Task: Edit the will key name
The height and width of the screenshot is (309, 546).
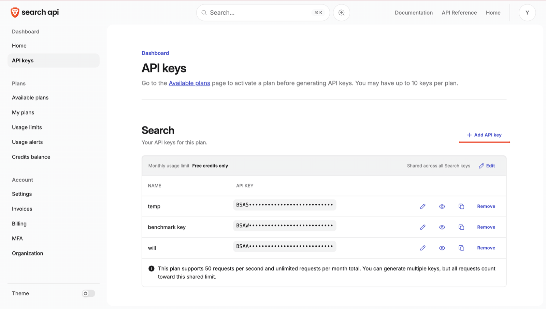Action: pos(423,248)
